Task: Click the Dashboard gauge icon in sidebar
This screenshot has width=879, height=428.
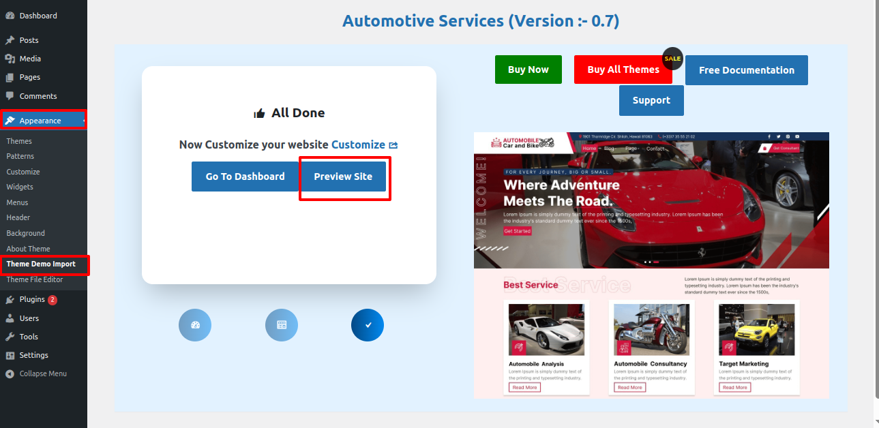Action: point(10,16)
